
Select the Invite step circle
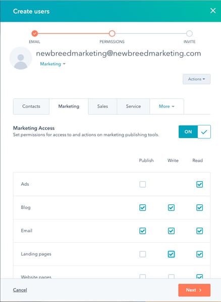click(189, 33)
